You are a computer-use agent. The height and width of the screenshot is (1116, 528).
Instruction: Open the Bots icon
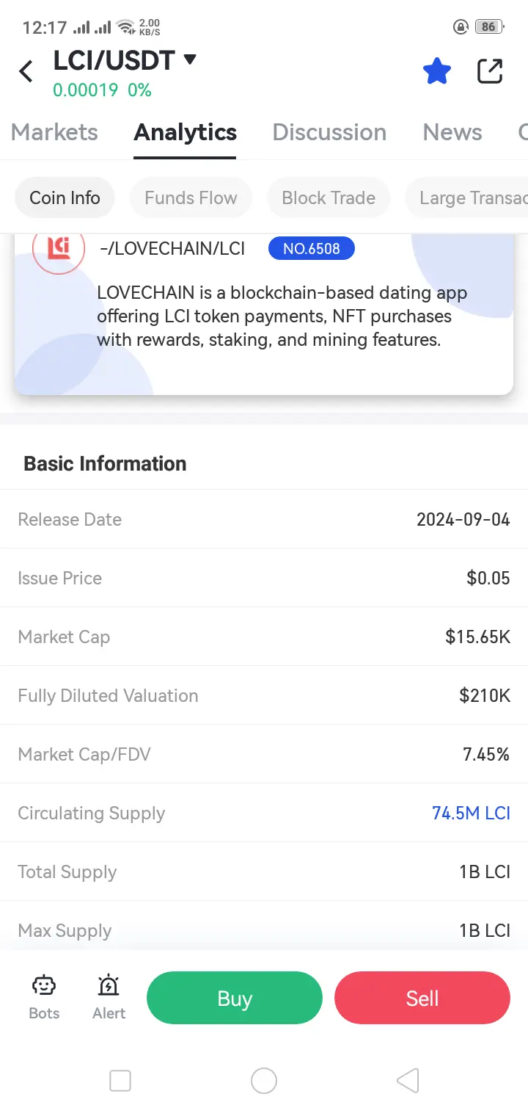[x=44, y=997]
